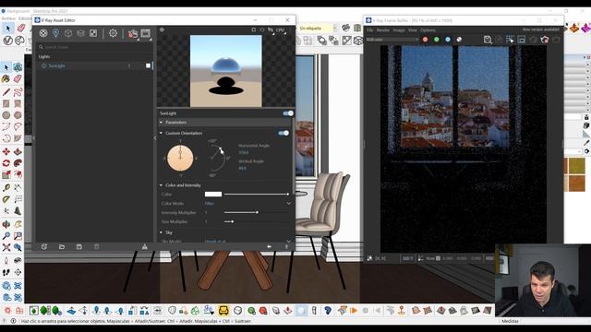Click the Search Scene field
Image resolution: width=591 pixels, height=332 pixels.
(x=94, y=47)
